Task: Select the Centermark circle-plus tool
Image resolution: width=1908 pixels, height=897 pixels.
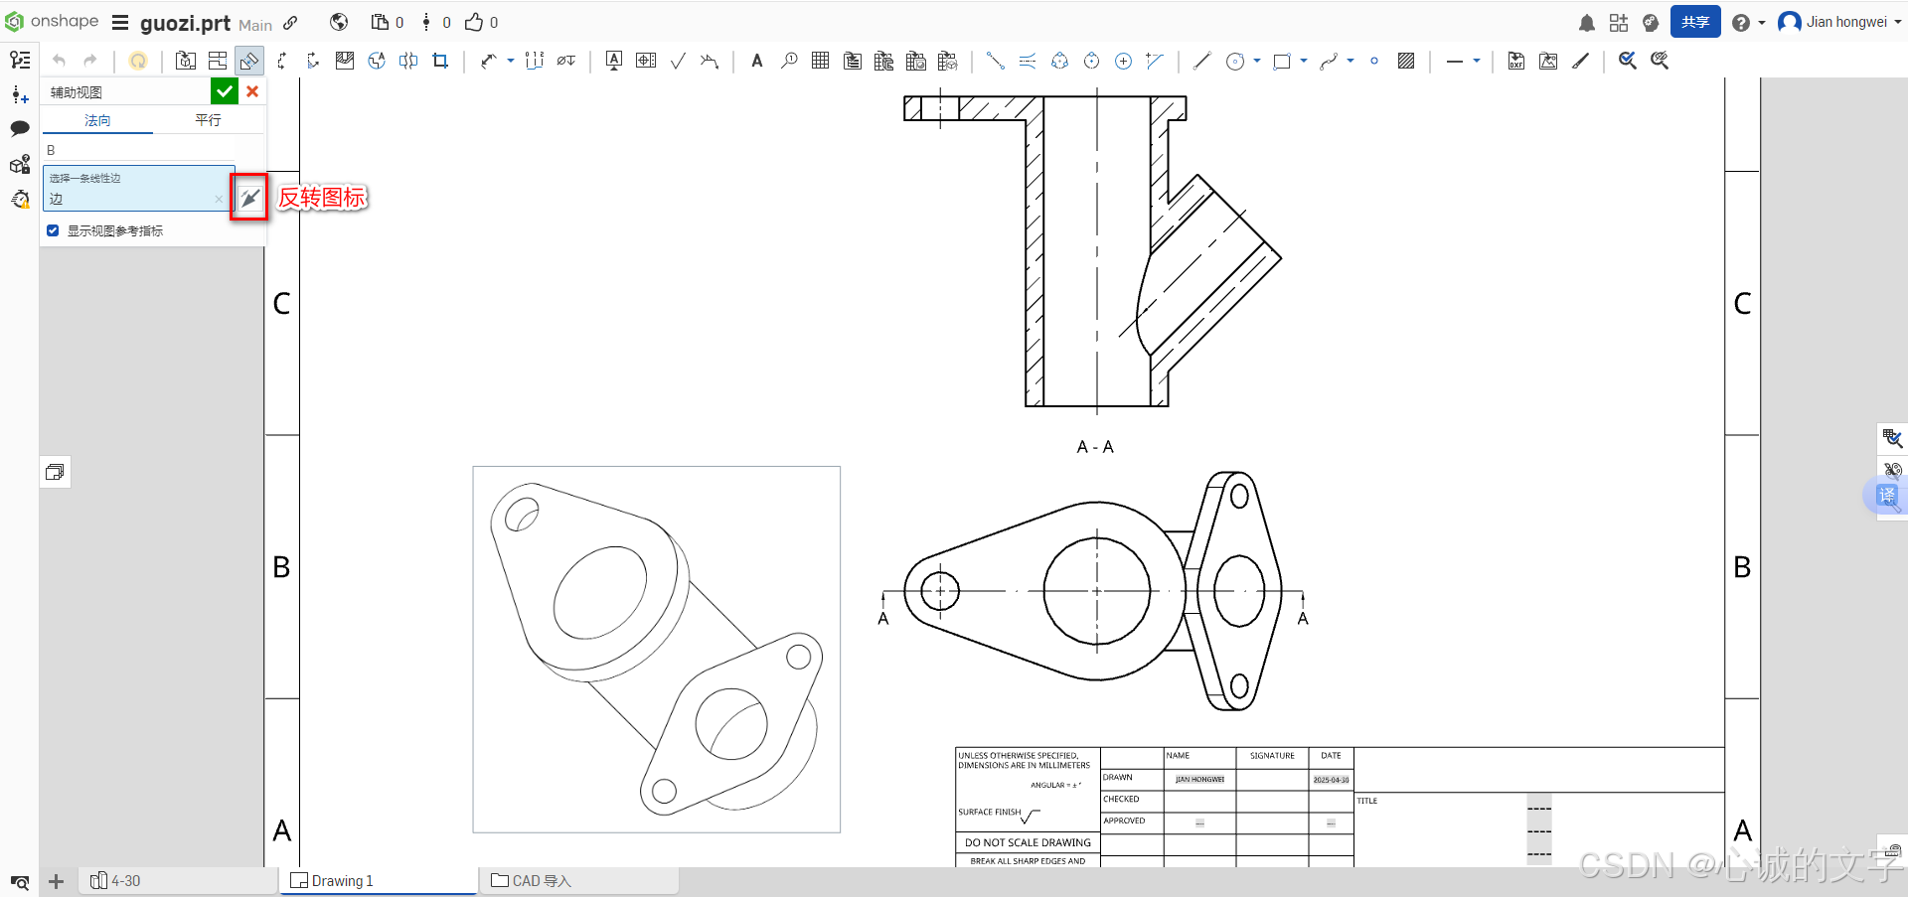Action: [1123, 61]
